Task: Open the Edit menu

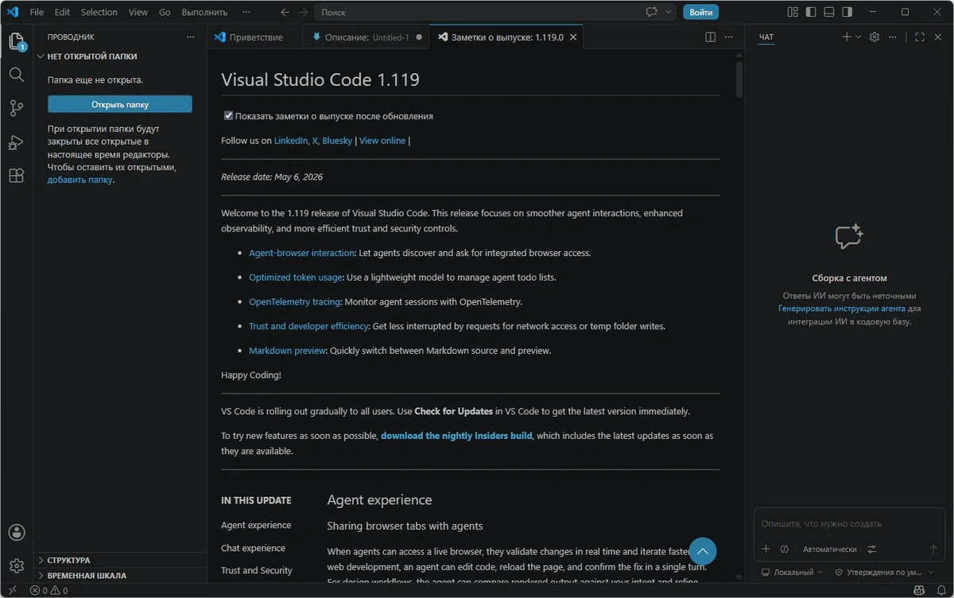Action: tap(62, 12)
